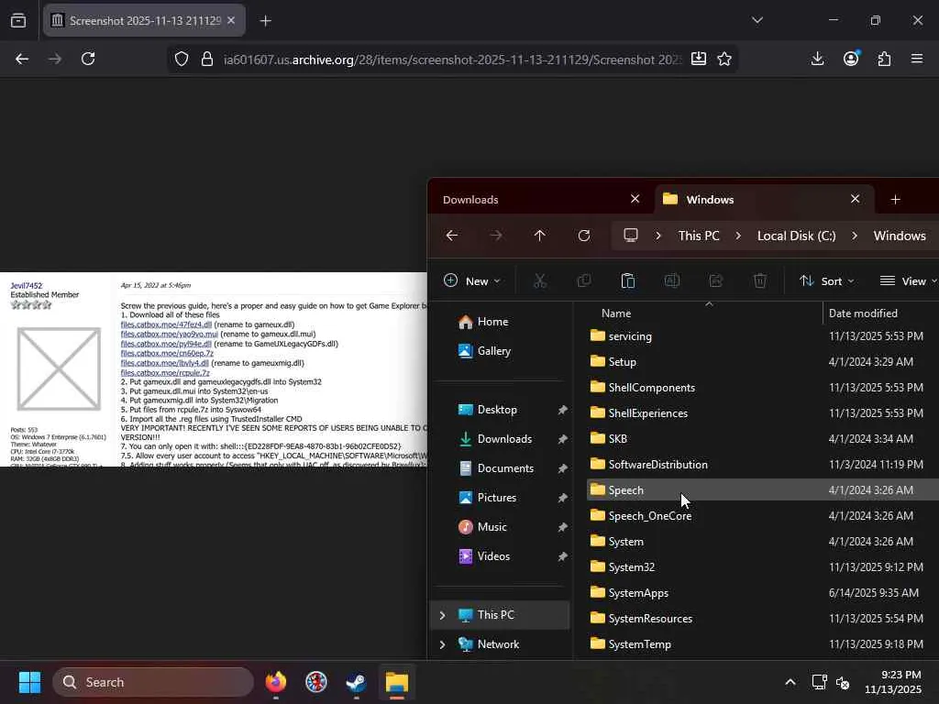
Task: Close the Downloads Explorer tab
Action: click(x=635, y=199)
